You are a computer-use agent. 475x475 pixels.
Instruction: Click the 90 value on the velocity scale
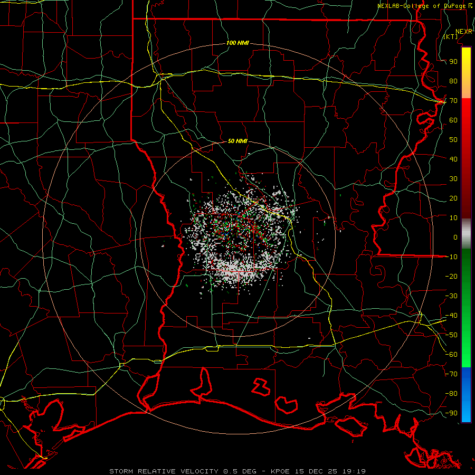pyautogui.click(x=453, y=62)
